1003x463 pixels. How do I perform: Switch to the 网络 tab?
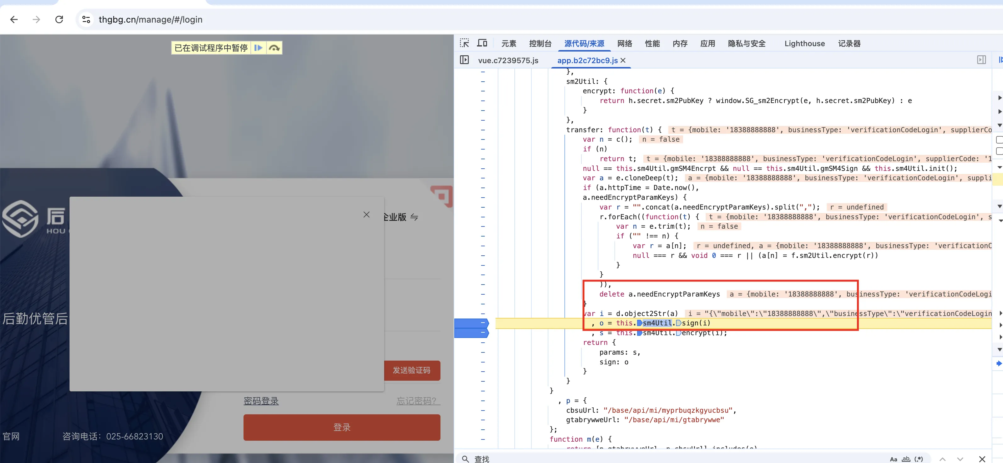click(x=624, y=44)
